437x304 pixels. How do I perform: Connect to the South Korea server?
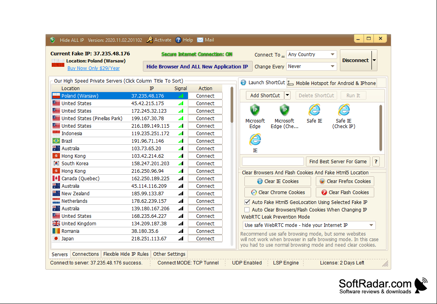[205, 164]
